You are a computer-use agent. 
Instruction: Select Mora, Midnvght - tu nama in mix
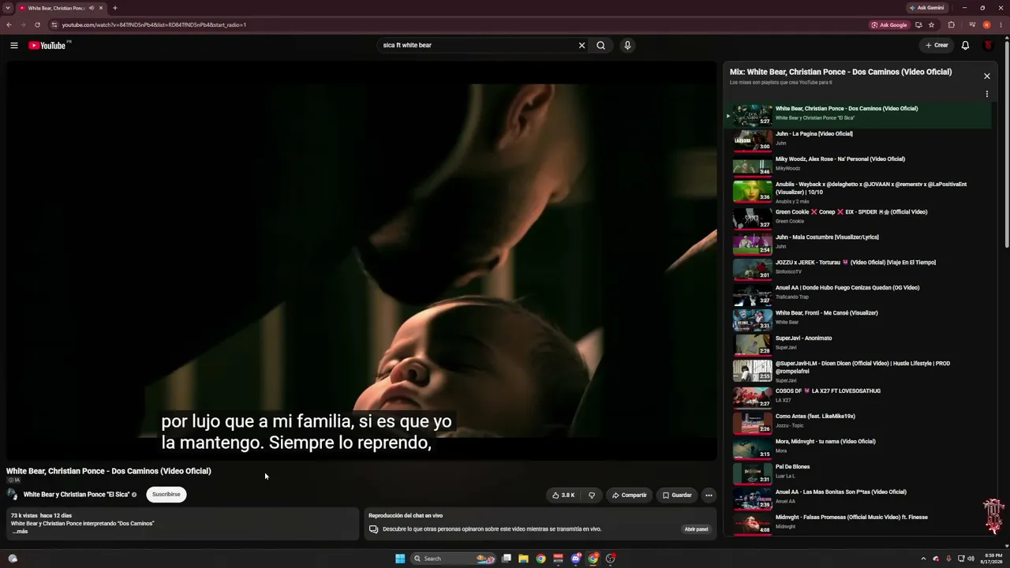click(858, 447)
